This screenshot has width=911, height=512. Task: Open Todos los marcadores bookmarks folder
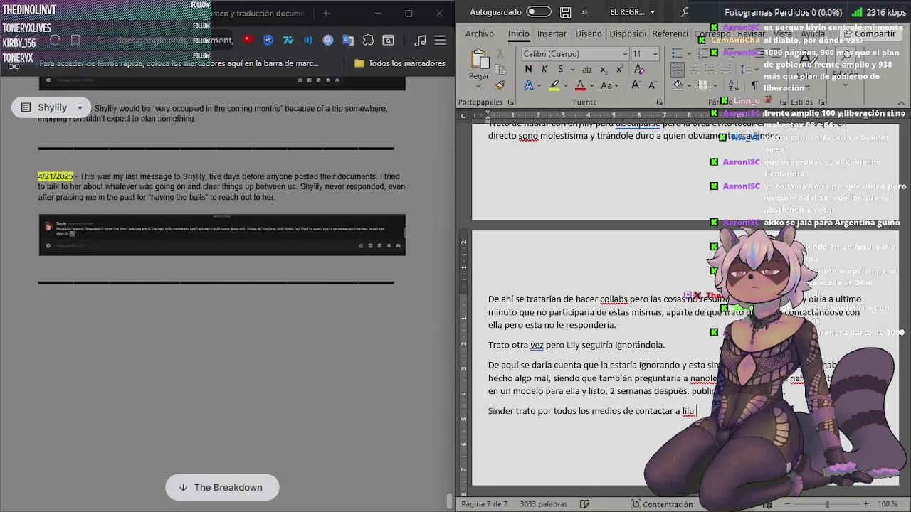click(399, 63)
